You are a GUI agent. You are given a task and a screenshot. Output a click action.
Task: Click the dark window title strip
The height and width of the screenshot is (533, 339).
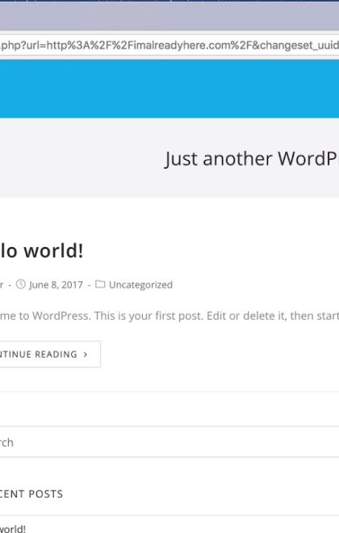tap(169, 1)
